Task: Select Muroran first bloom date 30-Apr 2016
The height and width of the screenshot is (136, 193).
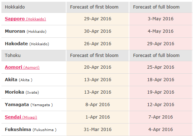Action: coord(98,31)
